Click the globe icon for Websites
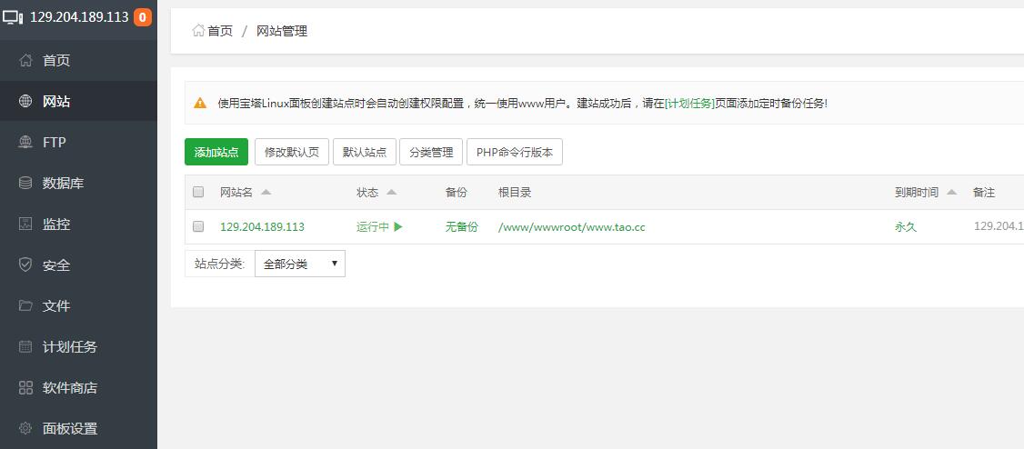 pos(25,102)
